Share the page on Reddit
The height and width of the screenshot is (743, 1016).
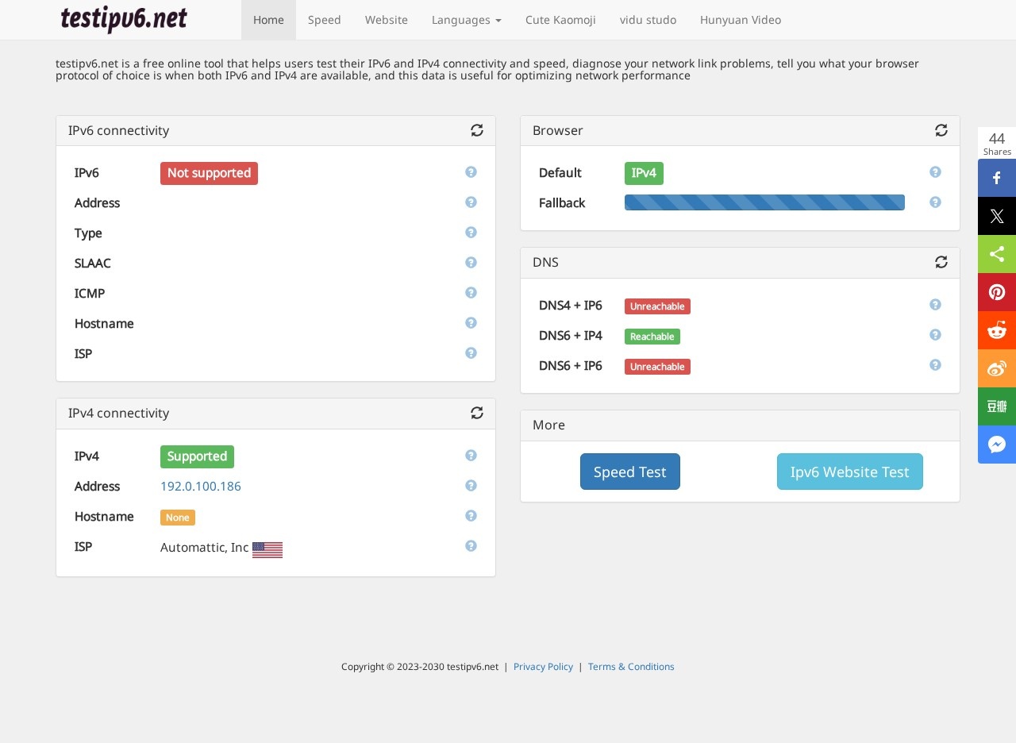point(997,330)
